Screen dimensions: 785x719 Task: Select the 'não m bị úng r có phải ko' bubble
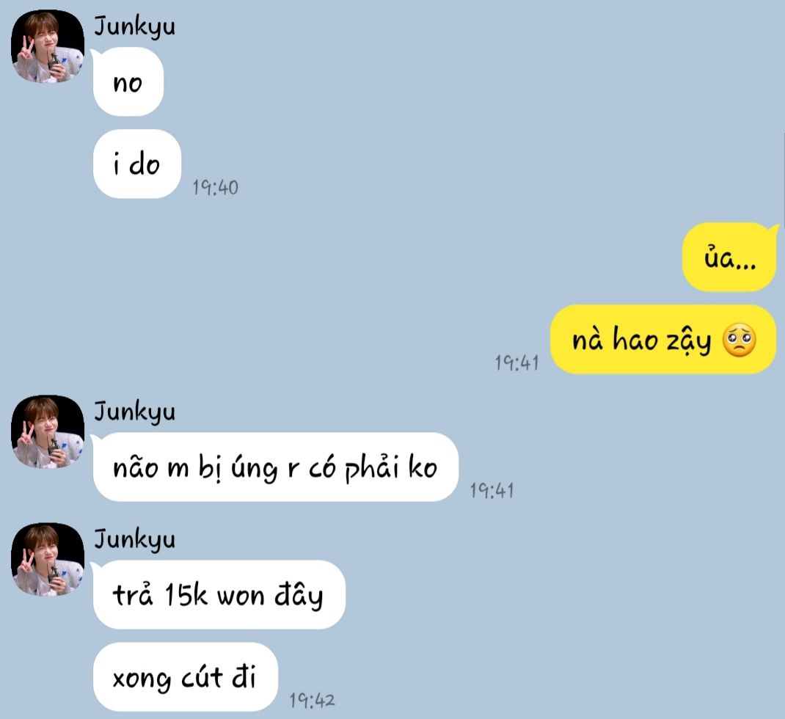(x=275, y=467)
